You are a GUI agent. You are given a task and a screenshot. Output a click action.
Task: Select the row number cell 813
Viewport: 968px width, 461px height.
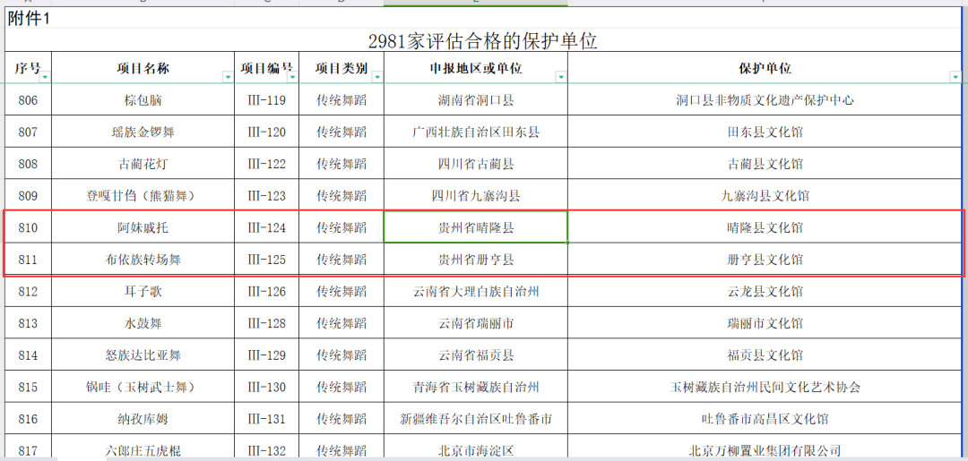(x=28, y=323)
